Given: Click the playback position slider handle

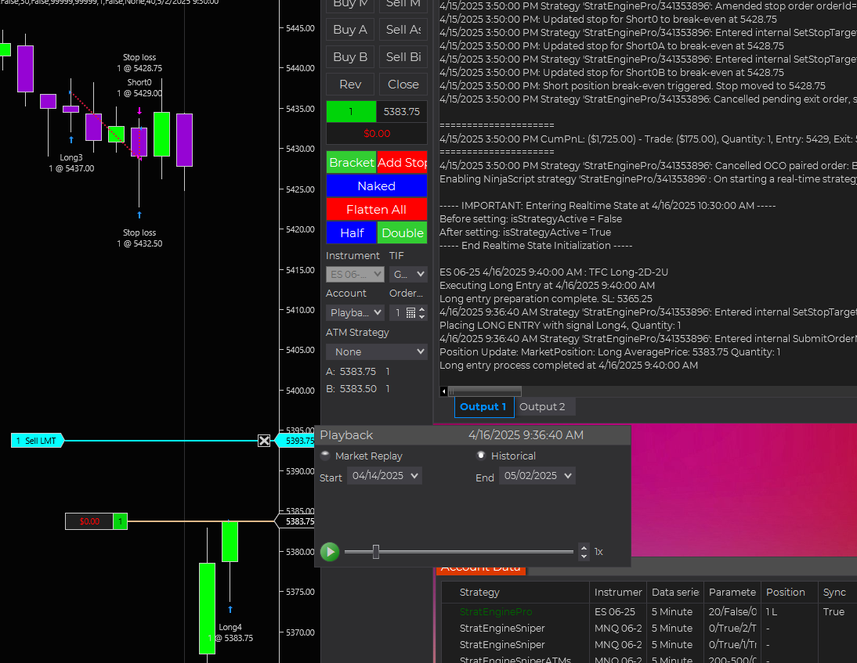Looking at the screenshot, I should coord(376,552).
